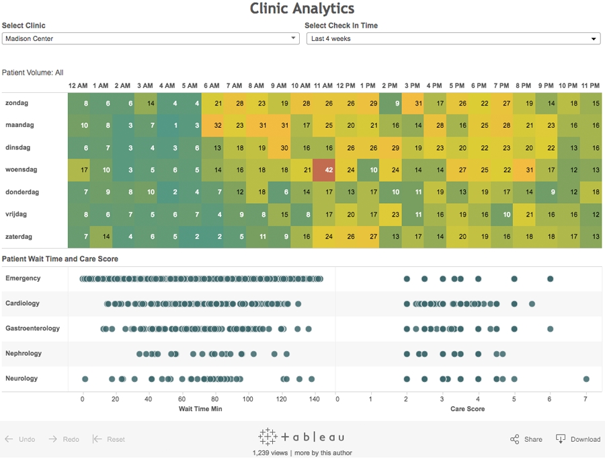Click the Share icon
Image resolution: width=605 pixels, height=458 pixels.
(x=515, y=439)
